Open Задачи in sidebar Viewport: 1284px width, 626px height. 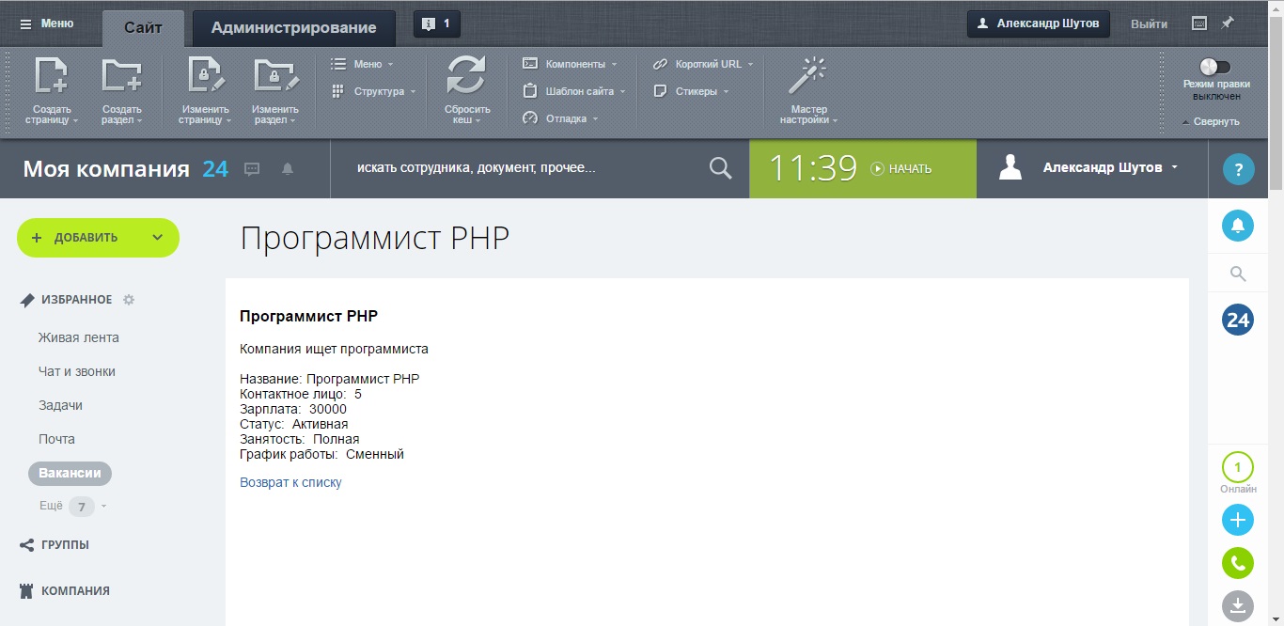point(60,405)
